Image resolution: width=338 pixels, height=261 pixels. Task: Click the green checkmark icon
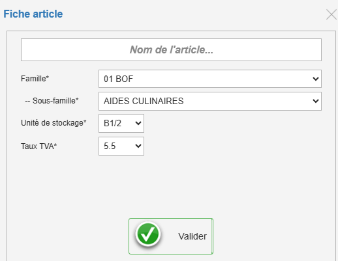tap(148, 234)
